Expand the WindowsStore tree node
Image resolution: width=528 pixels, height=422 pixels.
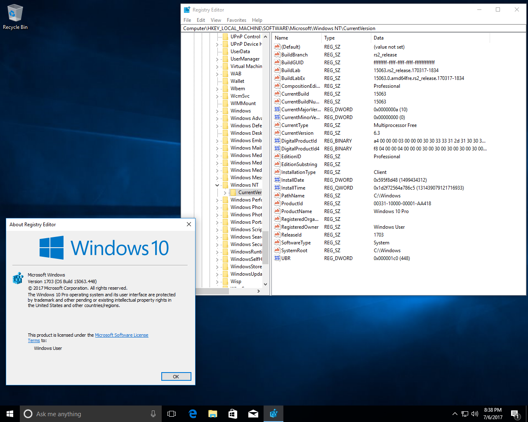coord(217,267)
